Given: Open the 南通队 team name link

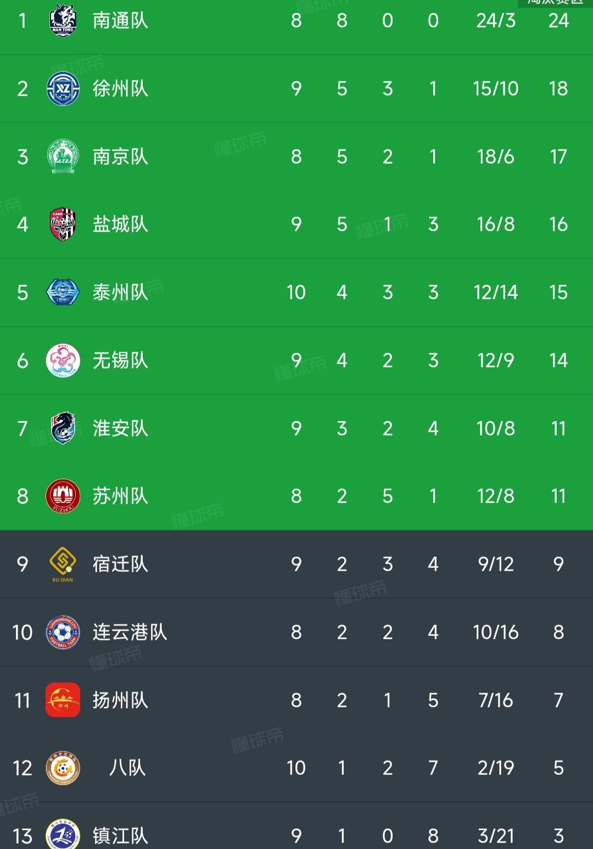Looking at the screenshot, I should tap(120, 20).
